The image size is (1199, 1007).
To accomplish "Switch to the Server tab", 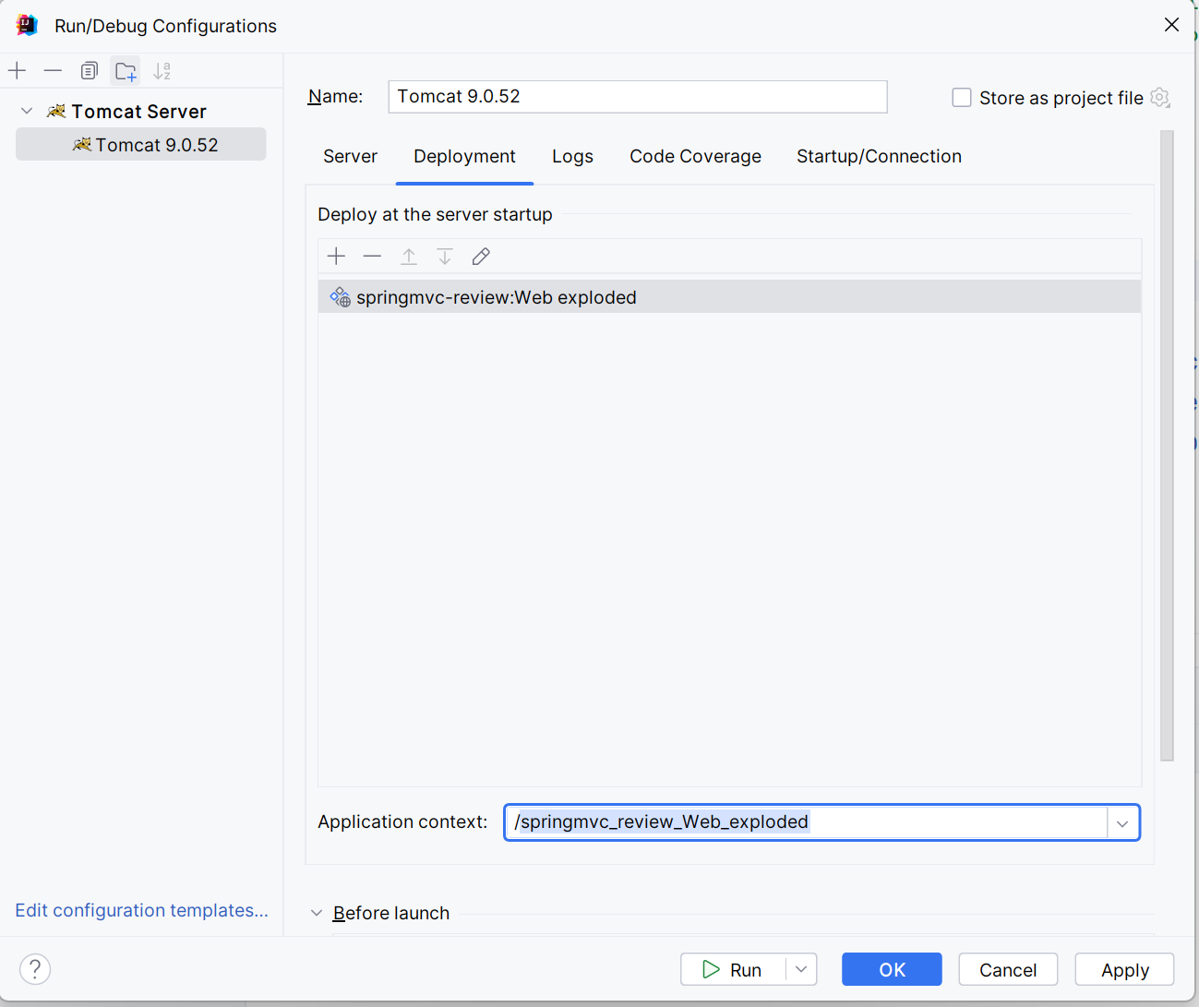I will pos(351,156).
